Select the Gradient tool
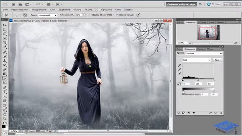242x136 pixels. [x=5, y=74]
